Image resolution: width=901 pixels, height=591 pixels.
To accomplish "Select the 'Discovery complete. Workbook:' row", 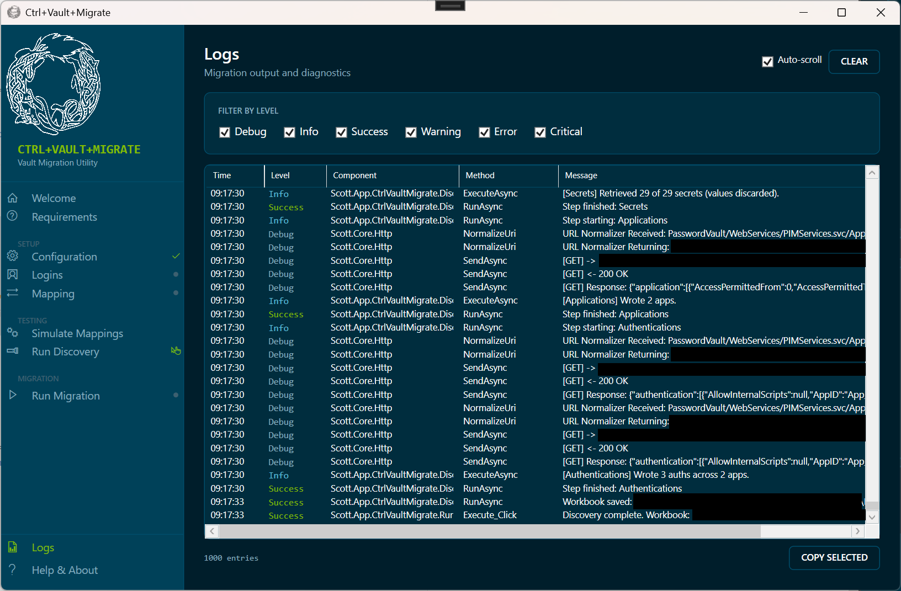I will 535,515.
